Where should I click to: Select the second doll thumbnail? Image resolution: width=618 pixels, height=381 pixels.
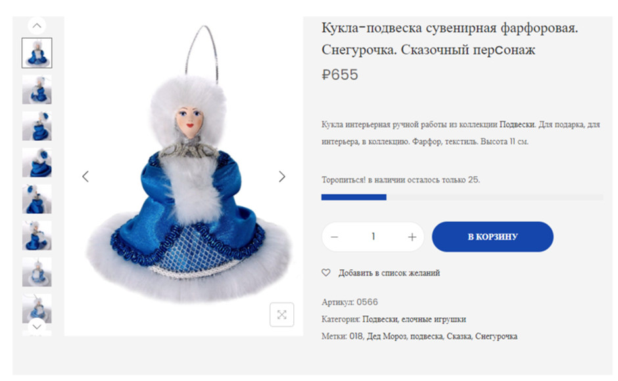(37, 89)
